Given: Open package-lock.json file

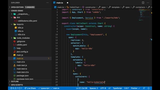Looking at the screenshot, I should (25, 79).
